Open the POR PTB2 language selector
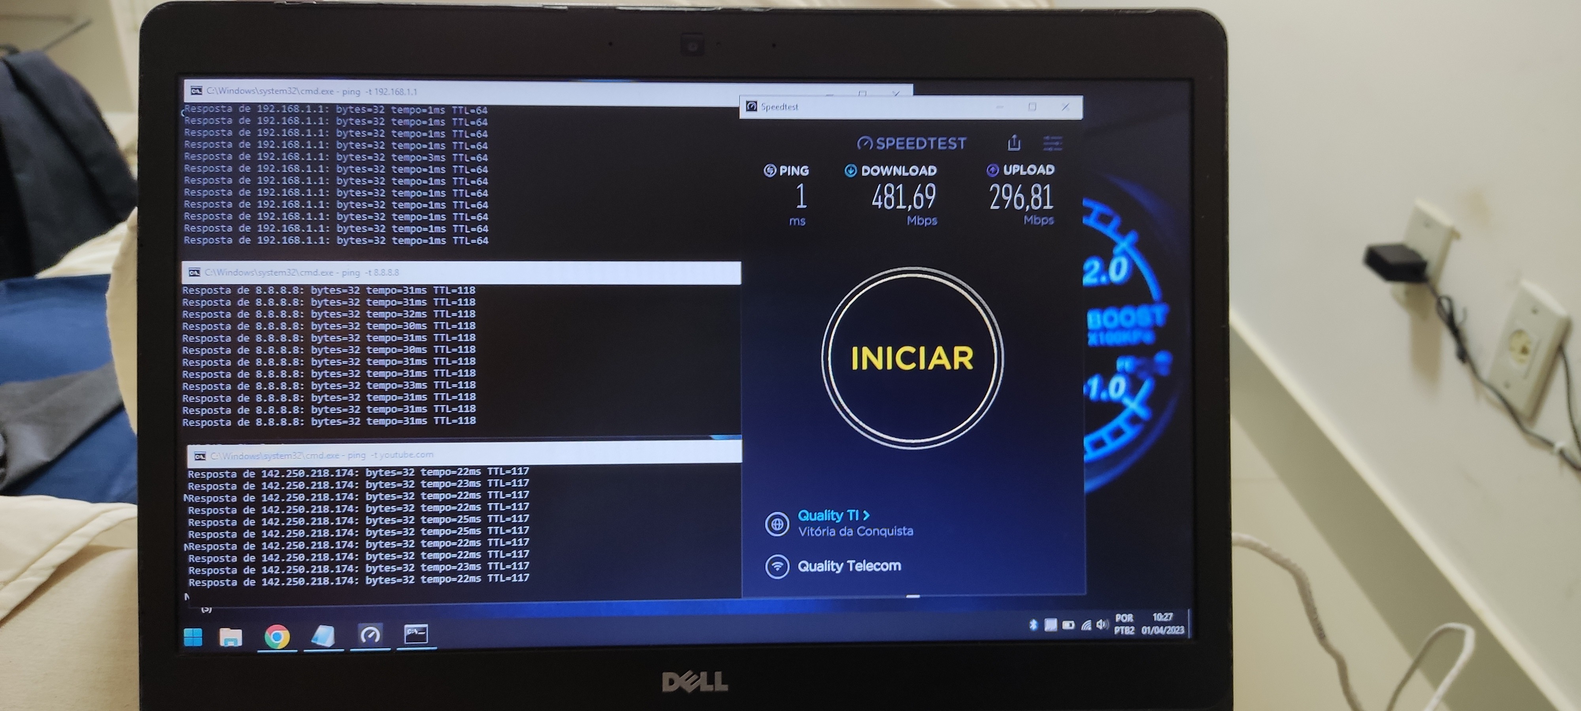This screenshot has width=1581, height=711. (x=1124, y=624)
